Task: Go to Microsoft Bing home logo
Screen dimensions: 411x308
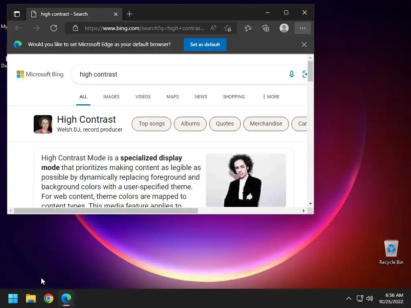Action: click(x=40, y=74)
